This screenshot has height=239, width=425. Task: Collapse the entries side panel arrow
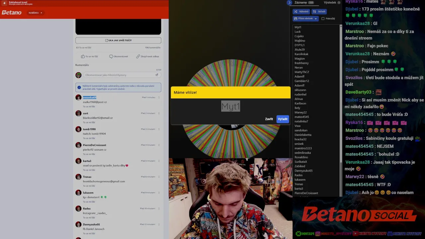tap(290, 3)
